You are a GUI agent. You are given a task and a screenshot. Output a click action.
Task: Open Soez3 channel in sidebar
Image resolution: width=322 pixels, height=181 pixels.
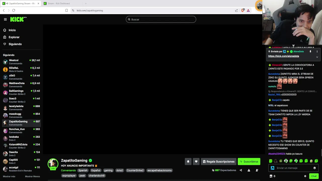[21, 100]
